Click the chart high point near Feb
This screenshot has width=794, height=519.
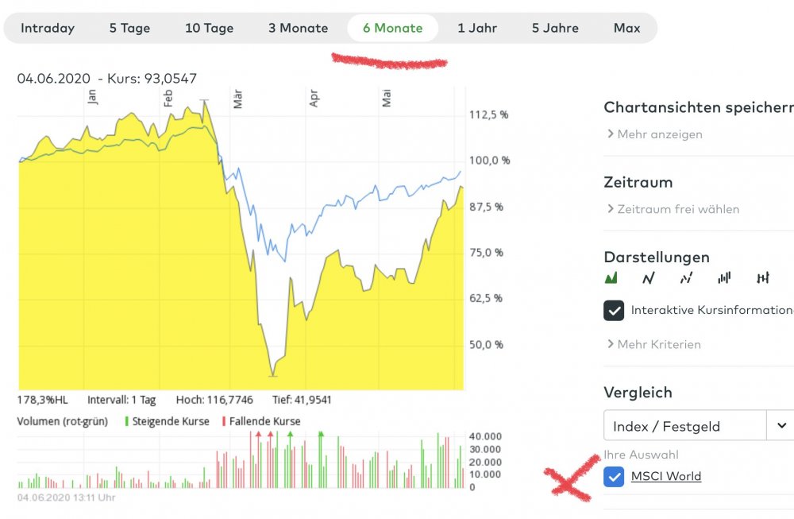click(x=205, y=102)
